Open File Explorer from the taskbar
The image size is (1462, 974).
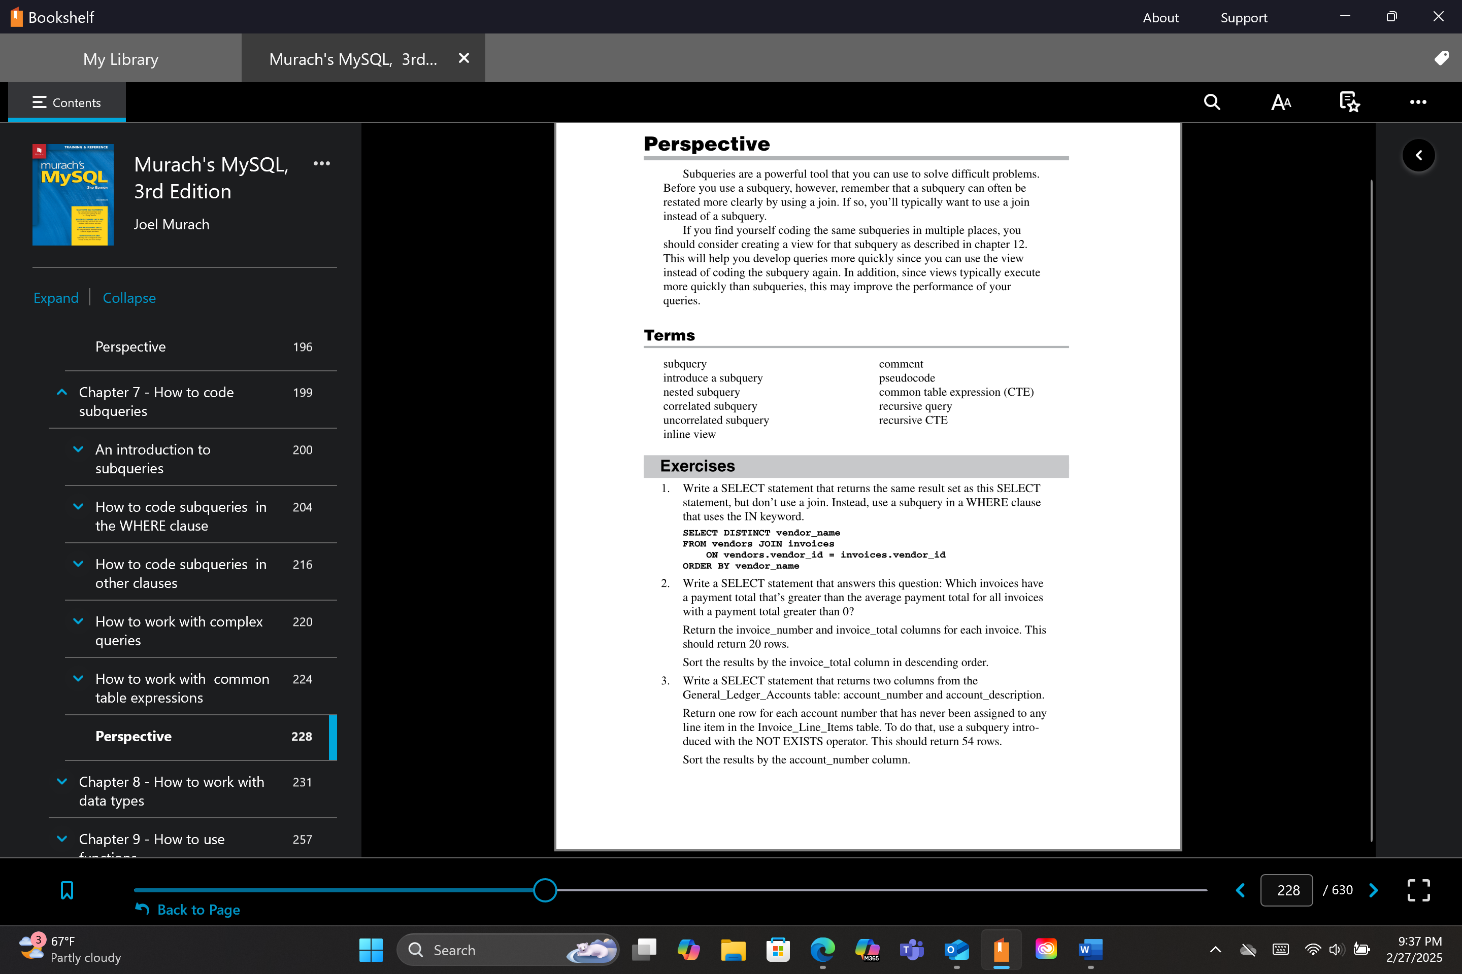pyautogui.click(x=733, y=950)
